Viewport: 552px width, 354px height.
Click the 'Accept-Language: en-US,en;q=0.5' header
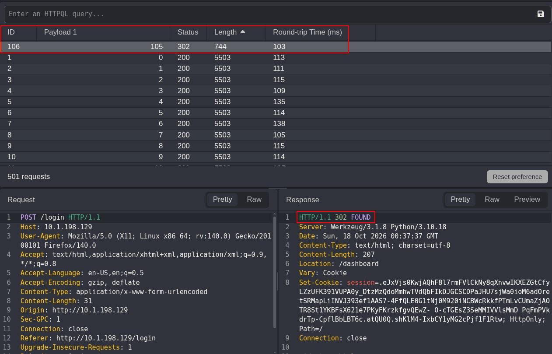pos(82,273)
